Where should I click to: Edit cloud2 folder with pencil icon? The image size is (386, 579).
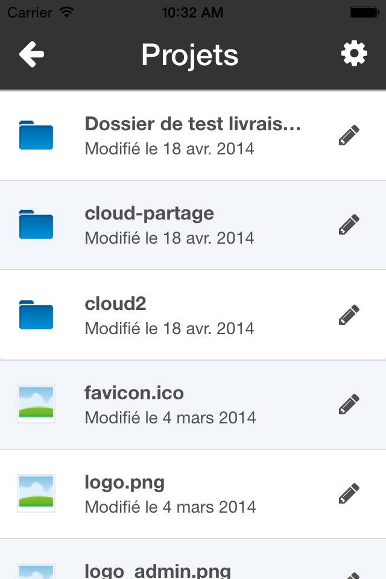click(x=349, y=315)
